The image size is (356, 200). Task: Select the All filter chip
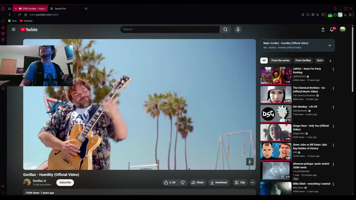coord(264,61)
